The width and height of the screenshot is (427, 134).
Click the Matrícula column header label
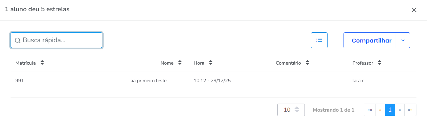click(x=26, y=63)
